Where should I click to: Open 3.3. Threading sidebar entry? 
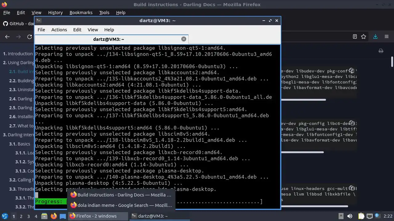coord(22,189)
